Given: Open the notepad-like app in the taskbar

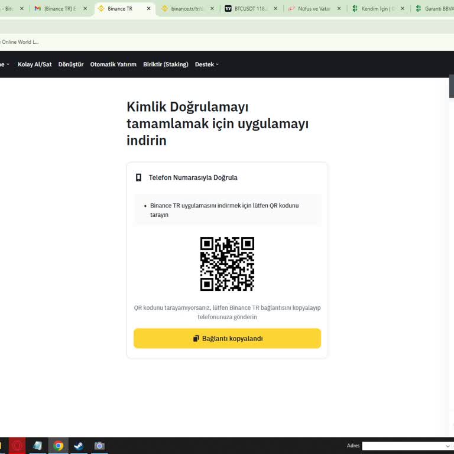Looking at the screenshot, I should tap(38, 446).
